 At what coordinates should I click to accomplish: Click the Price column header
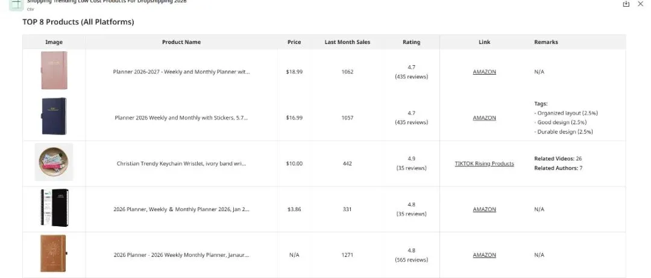(294, 42)
